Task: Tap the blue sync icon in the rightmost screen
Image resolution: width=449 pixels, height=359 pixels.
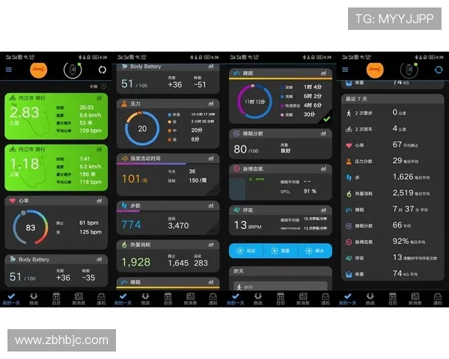Action: [439, 70]
